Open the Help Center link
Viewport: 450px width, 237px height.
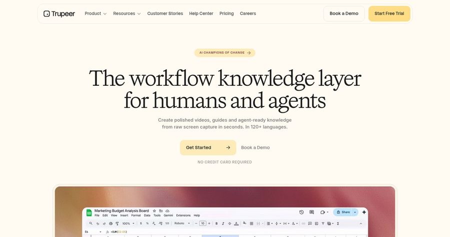click(x=201, y=13)
